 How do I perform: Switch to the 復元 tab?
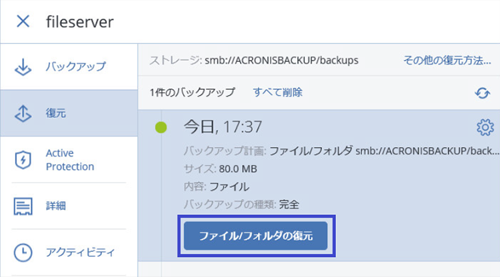click(x=56, y=113)
